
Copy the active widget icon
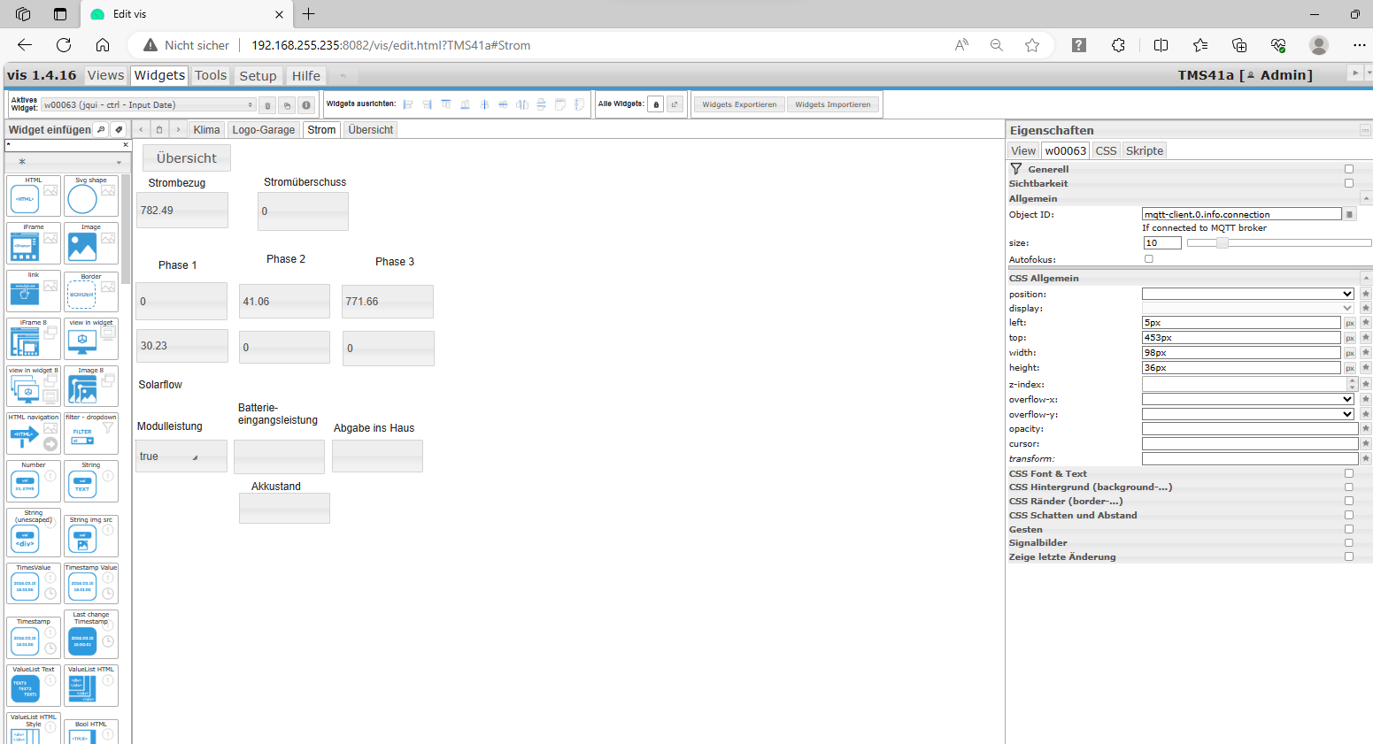(x=287, y=105)
